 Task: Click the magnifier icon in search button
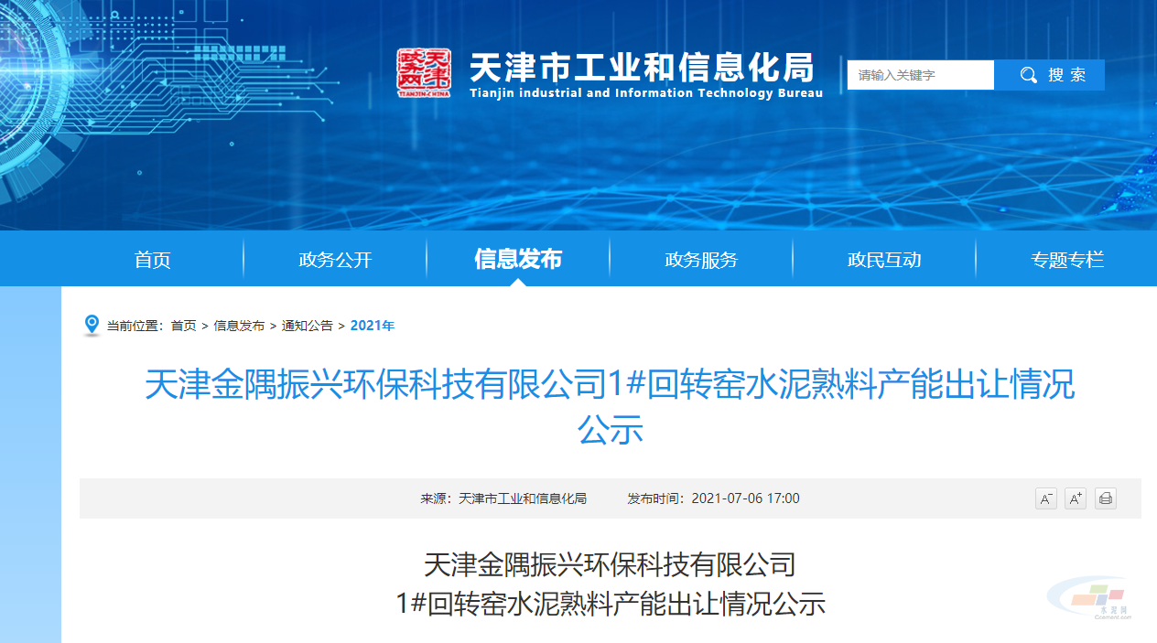1029,75
